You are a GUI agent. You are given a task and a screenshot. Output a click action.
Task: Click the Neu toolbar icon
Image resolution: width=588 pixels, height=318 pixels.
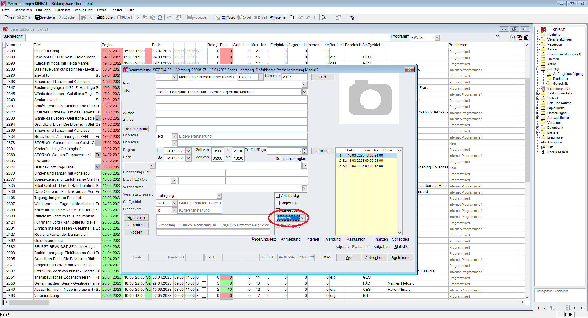click(x=9, y=17)
